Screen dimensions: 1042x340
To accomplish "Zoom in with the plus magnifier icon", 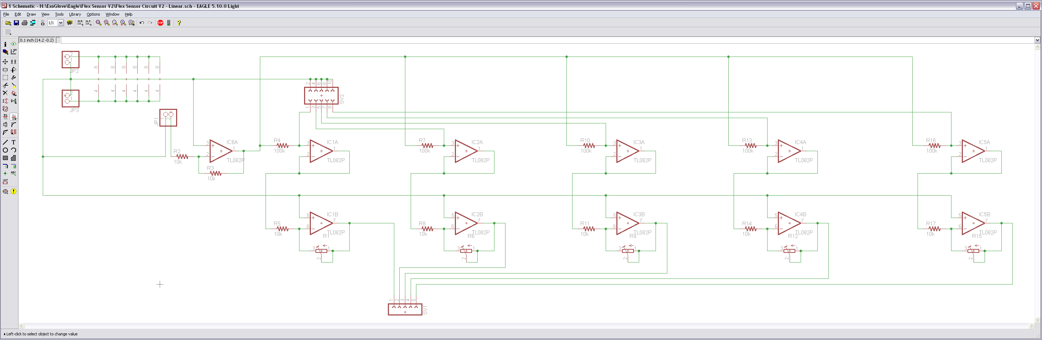I will [107, 23].
